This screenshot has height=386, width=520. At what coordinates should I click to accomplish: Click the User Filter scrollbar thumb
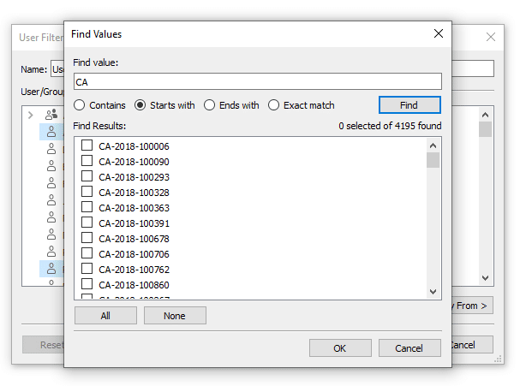(485, 129)
